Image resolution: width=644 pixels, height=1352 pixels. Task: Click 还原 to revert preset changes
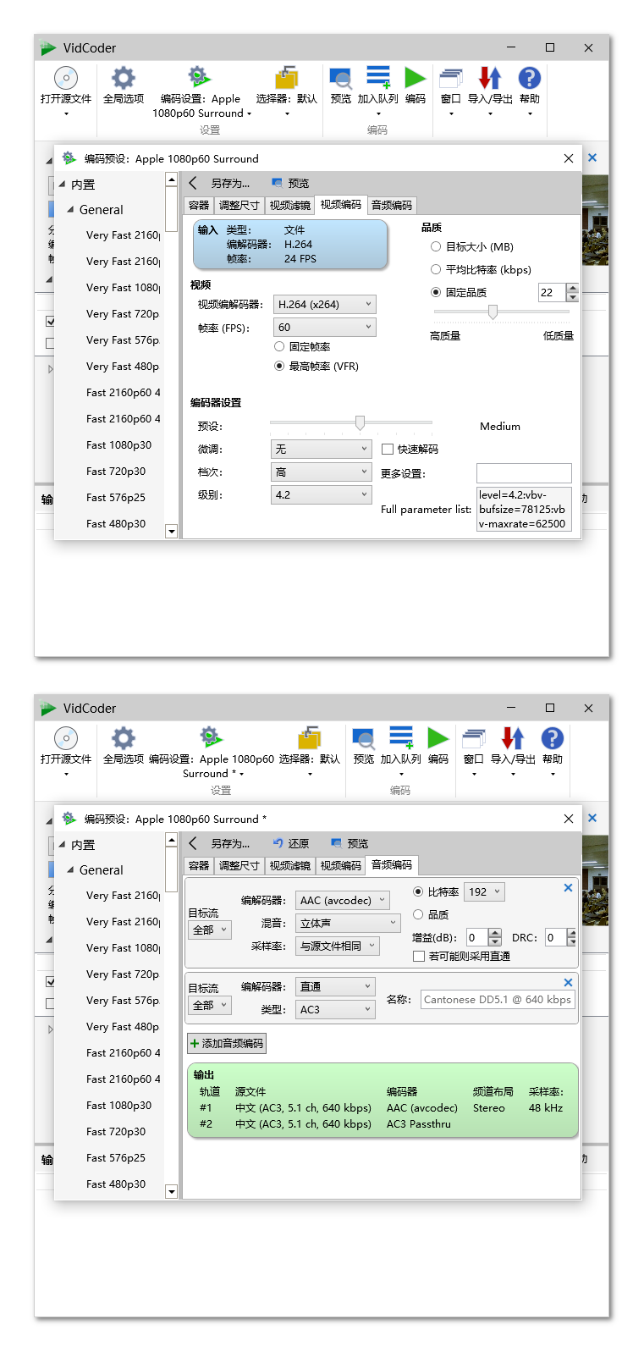point(291,844)
